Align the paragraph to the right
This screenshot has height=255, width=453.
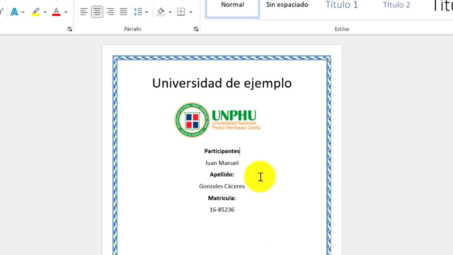(x=110, y=12)
